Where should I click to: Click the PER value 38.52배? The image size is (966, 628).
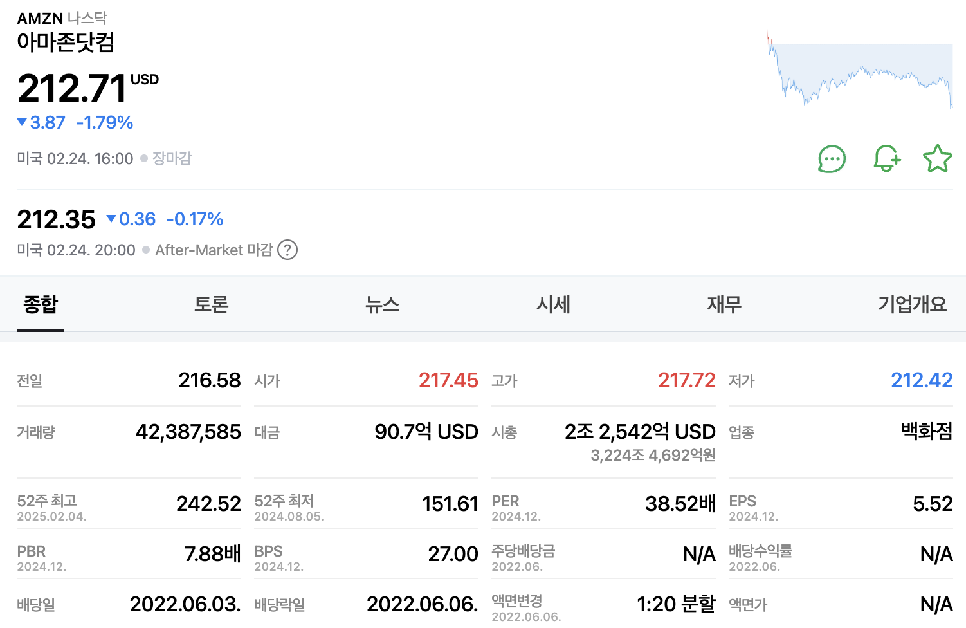click(680, 504)
